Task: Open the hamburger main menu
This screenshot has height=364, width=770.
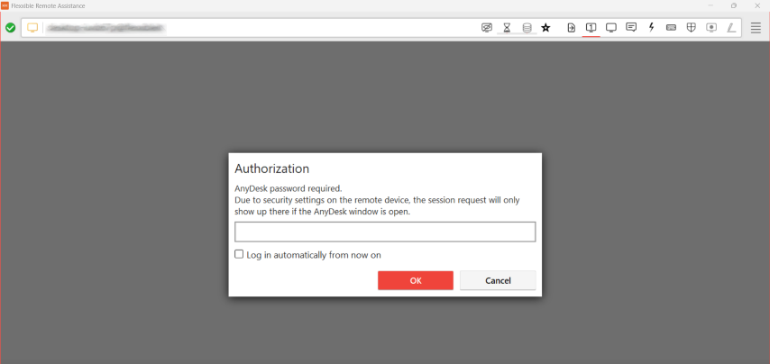Action: tap(756, 28)
